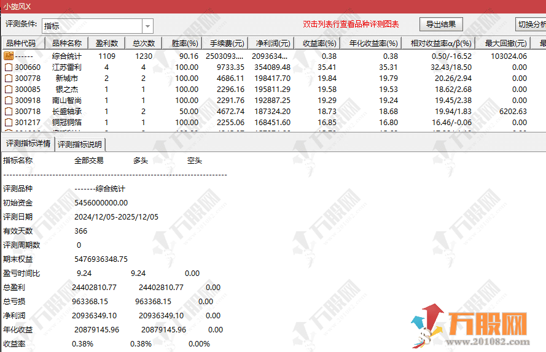Sort by the 净利润(元) column header
This screenshot has width=546, height=352.
point(271,44)
